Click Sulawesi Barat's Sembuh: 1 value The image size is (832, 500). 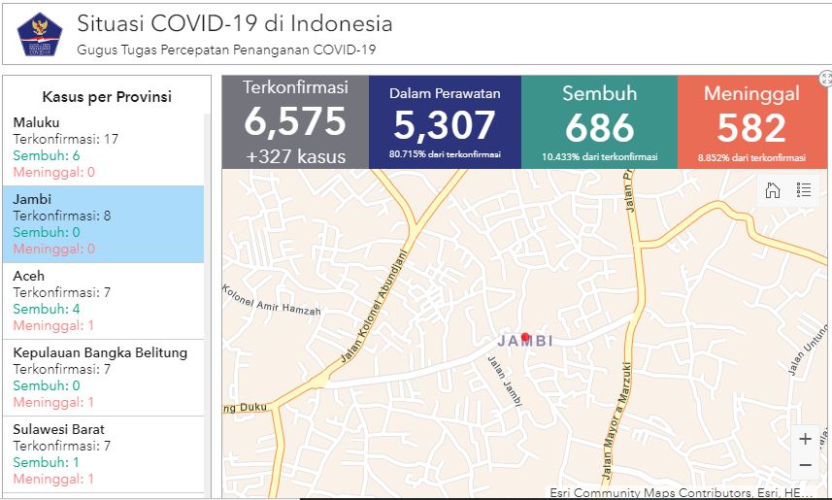click(x=47, y=462)
